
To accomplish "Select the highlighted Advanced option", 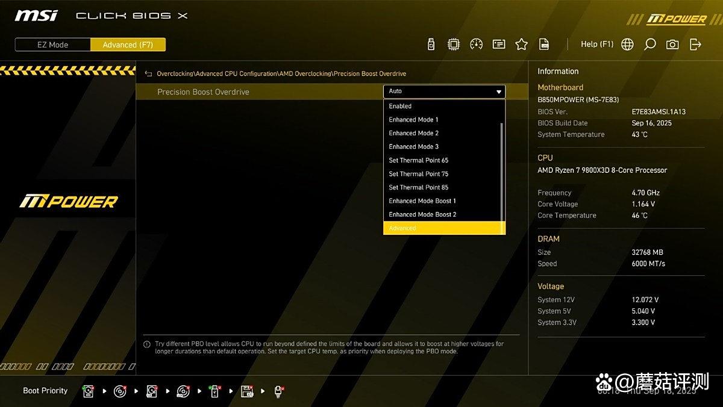I will [444, 228].
